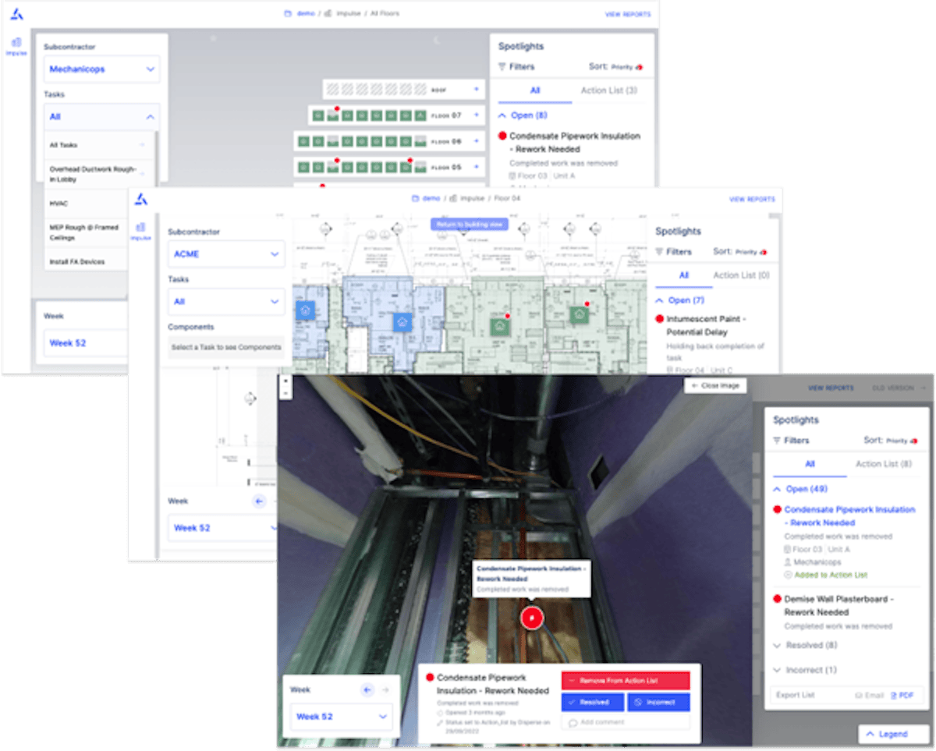Click the red spotlight pin on the photo
This screenshot has height=751, width=936.
[531, 618]
